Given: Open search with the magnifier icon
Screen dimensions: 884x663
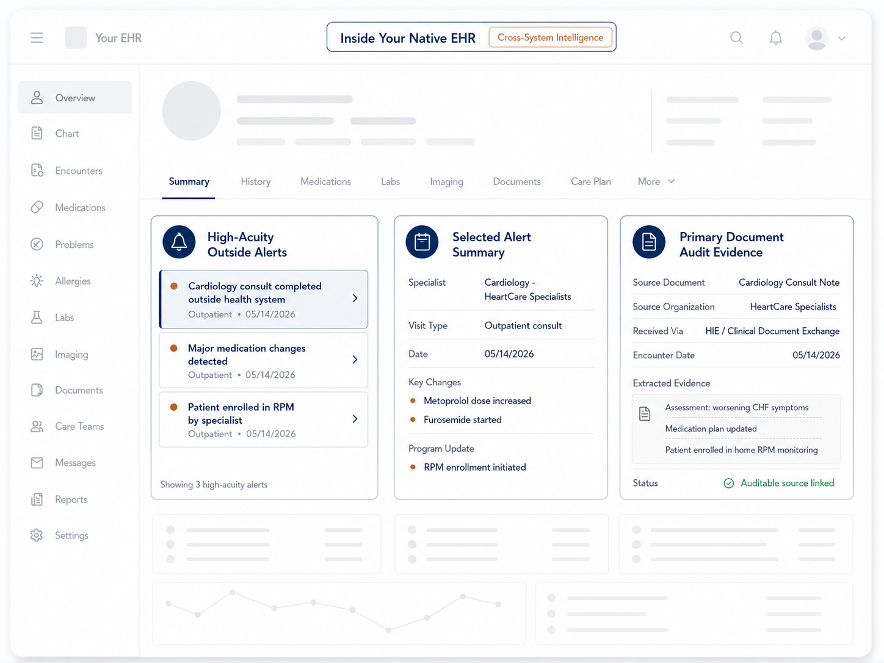Looking at the screenshot, I should [737, 38].
